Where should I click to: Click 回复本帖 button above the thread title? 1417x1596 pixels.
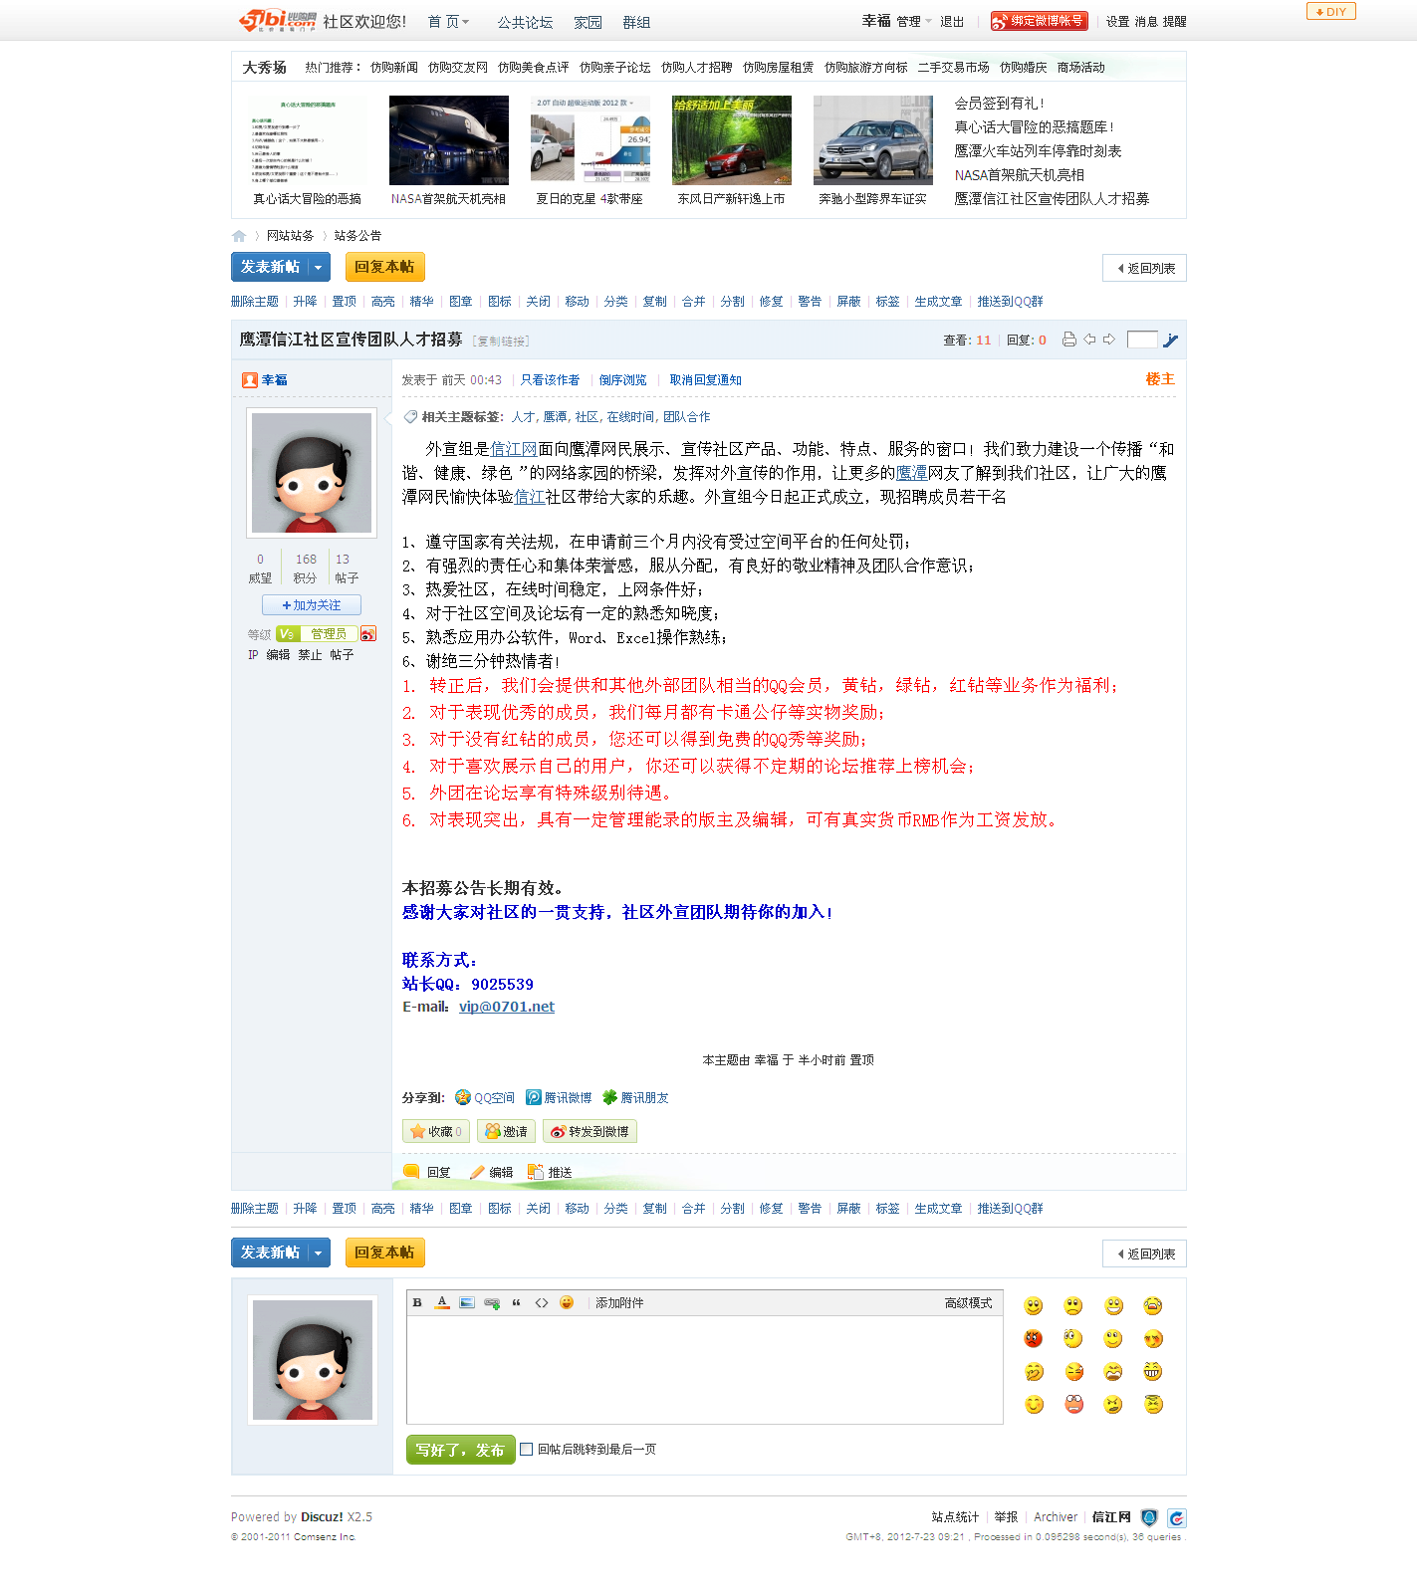(x=385, y=268)
